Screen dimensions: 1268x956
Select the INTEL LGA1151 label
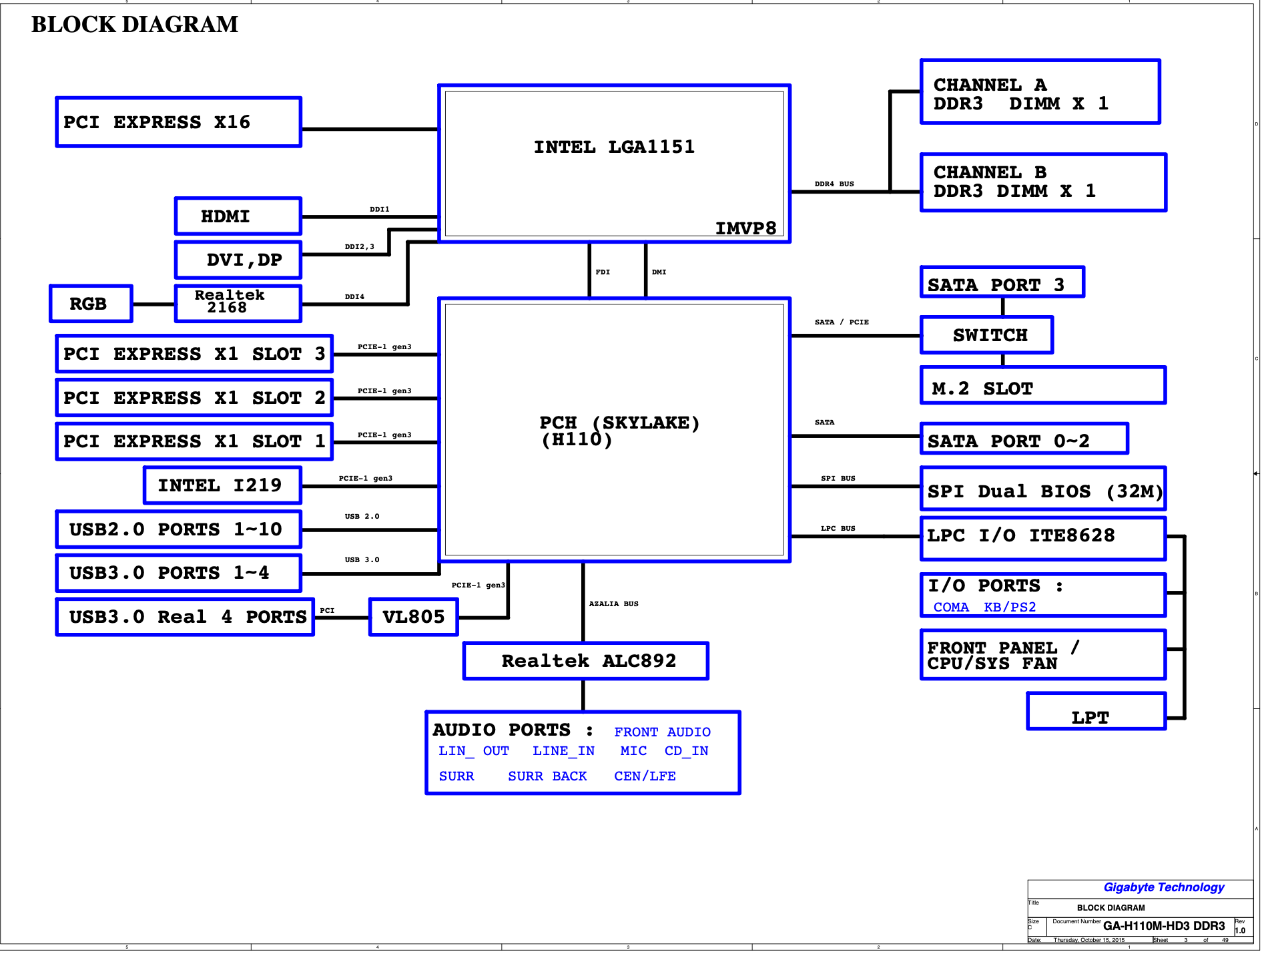pos(614,147)
